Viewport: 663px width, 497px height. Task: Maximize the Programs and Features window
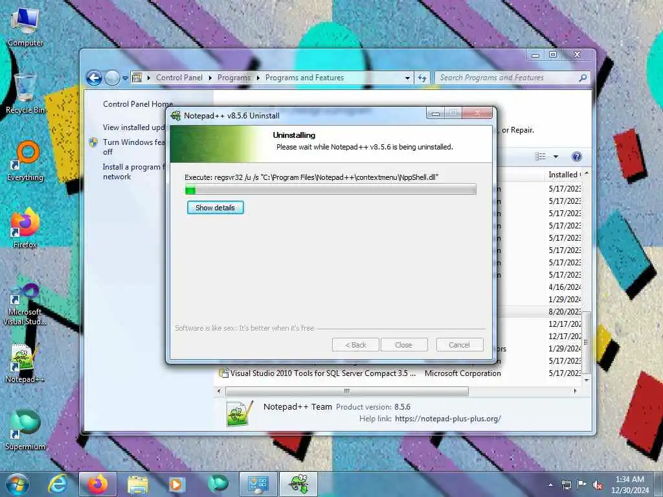click(x=553, y=54)
